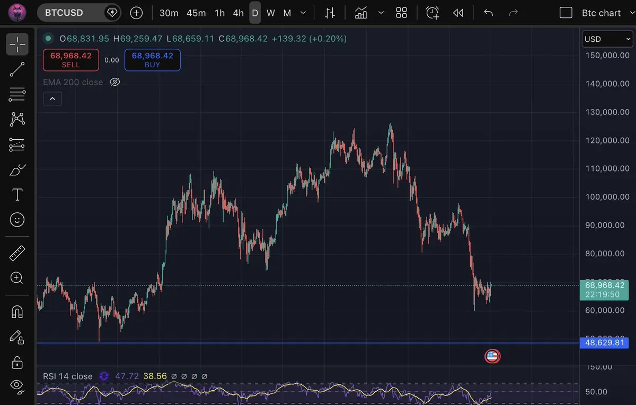
Task: Click the RSI value 47.72
Action: (x=127, y=376)
